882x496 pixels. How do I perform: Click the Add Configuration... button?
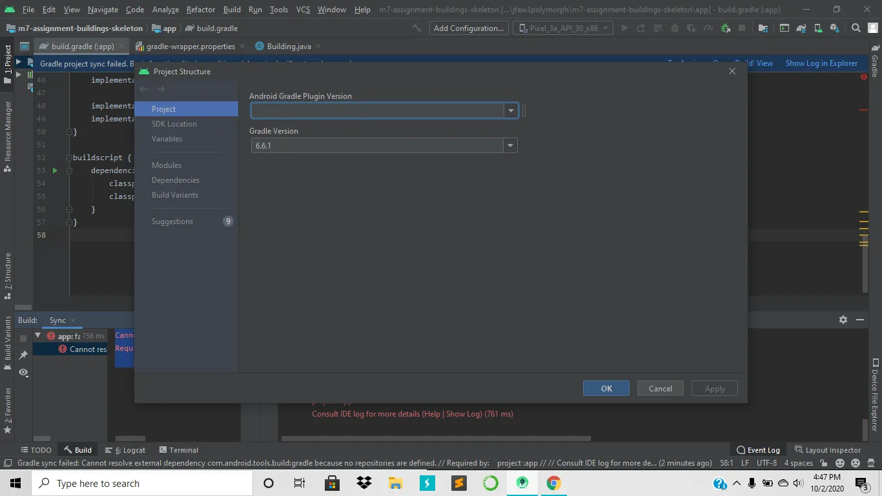pyautogui.click(x=469, y=28)
